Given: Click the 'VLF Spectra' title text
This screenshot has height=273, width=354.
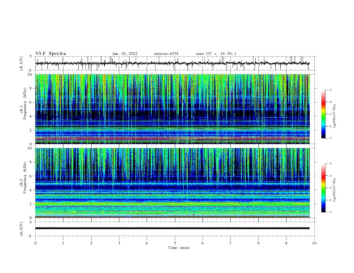Looking at the screenshot, I should (x=51, y=54).
